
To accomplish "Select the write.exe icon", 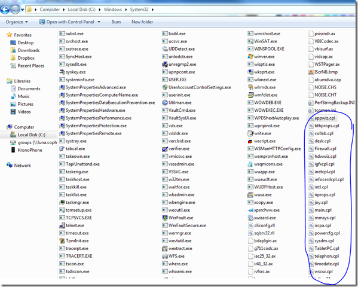I will pyautogui.click(x=250, y=133).
